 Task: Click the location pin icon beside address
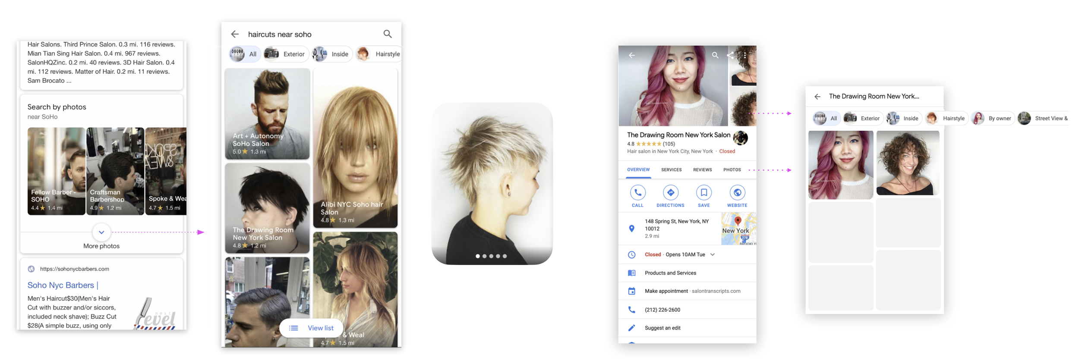(631, 229)
